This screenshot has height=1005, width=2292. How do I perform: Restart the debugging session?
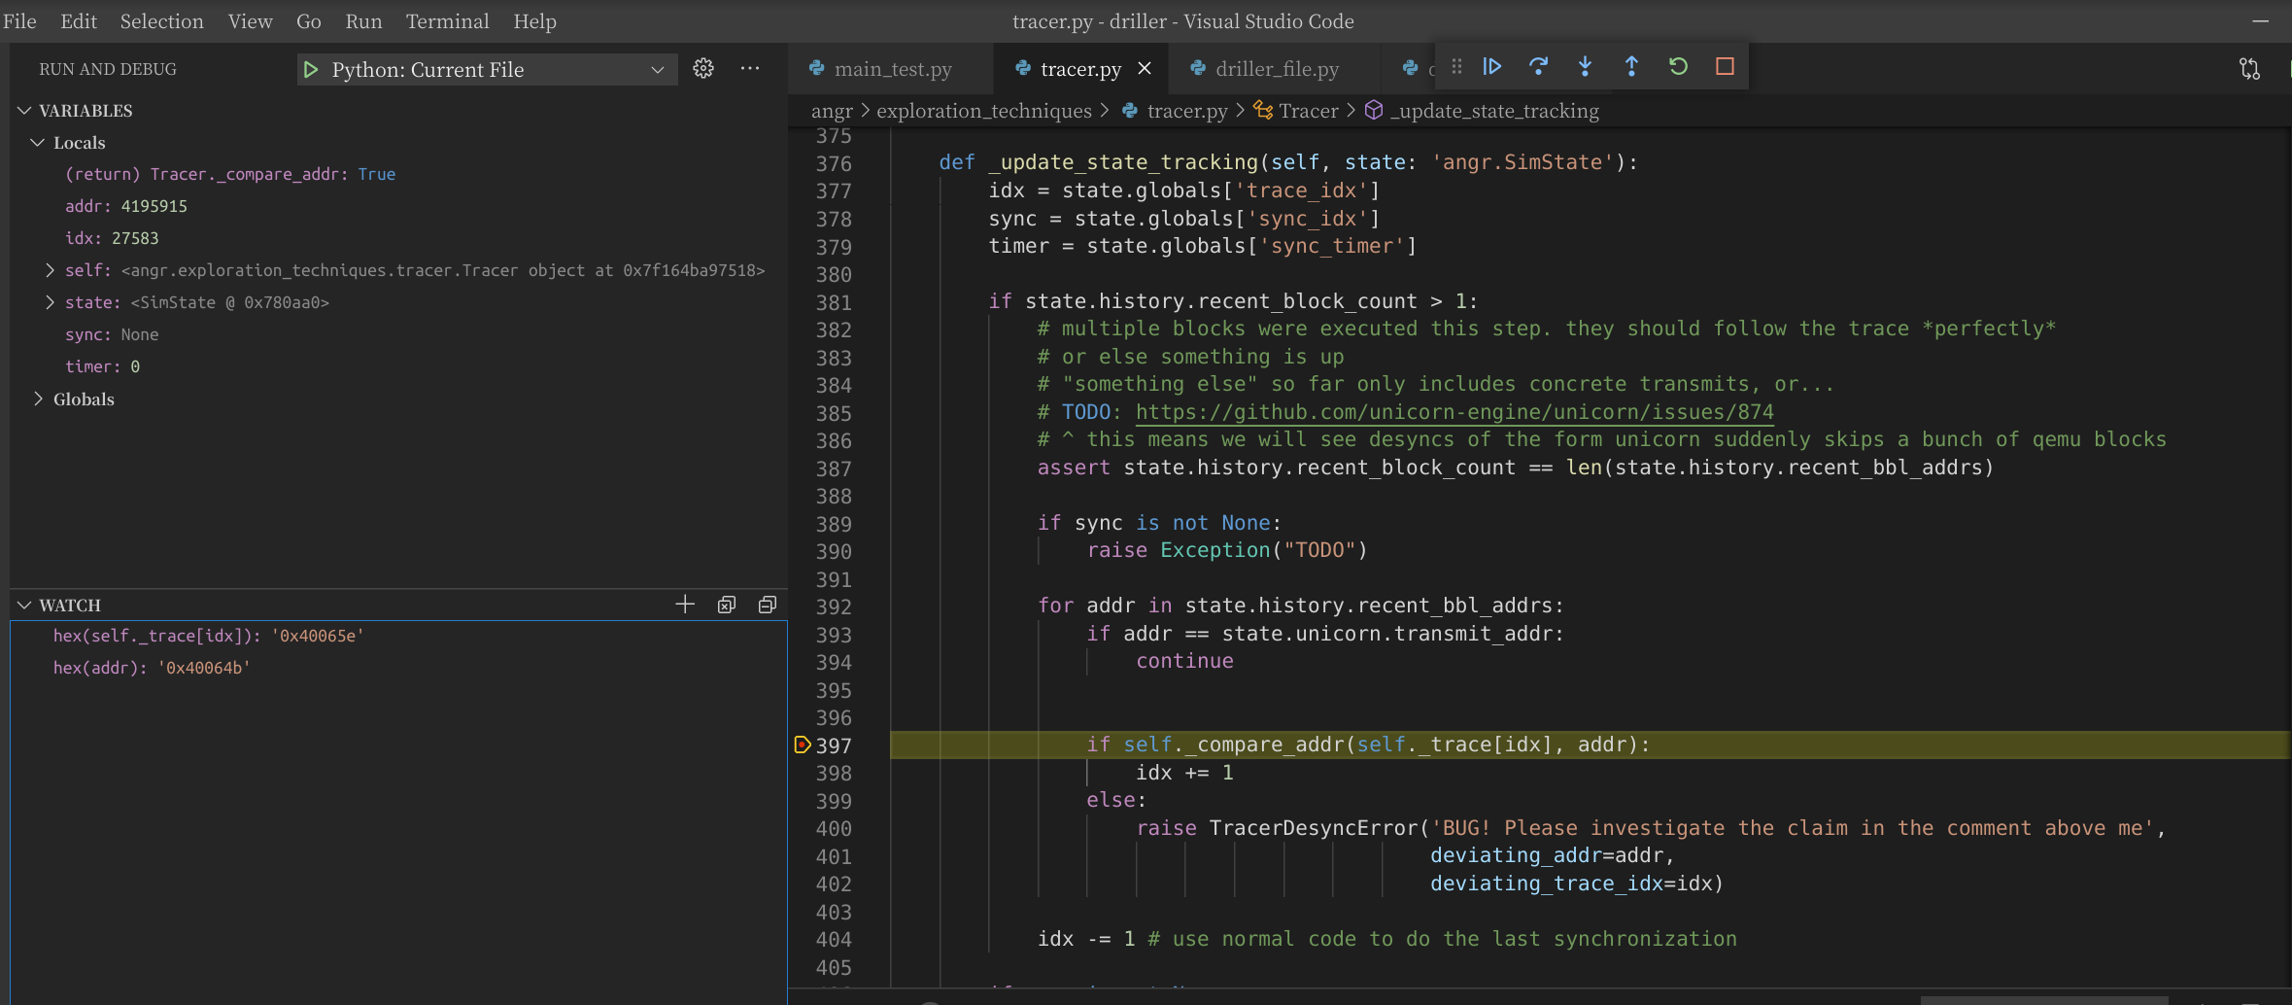[x=1678, y=67]
